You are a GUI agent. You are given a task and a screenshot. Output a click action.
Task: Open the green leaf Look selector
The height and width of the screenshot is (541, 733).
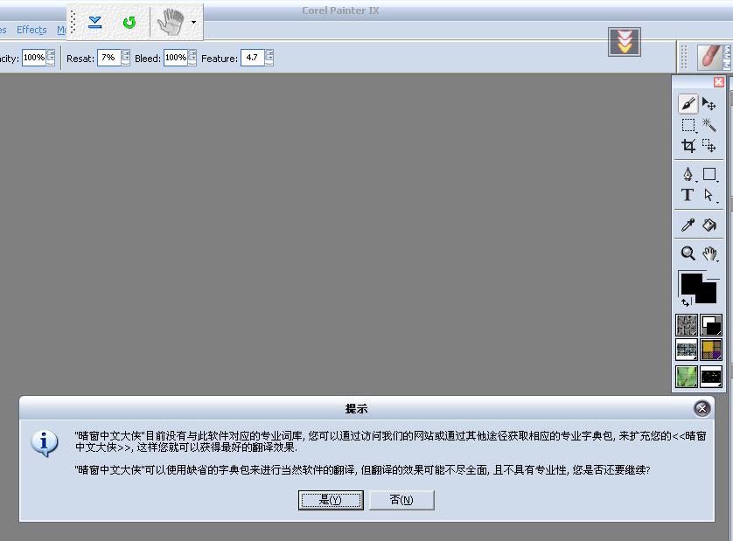click(687, 377)
